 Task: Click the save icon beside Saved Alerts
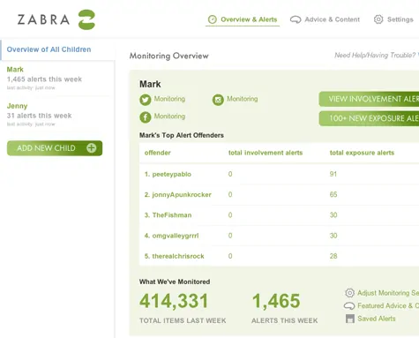coord(350,319)
